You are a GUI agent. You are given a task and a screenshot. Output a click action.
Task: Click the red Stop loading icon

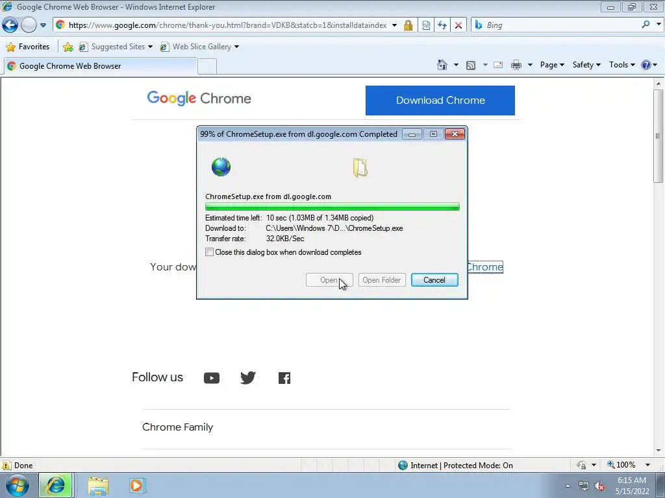458,25
